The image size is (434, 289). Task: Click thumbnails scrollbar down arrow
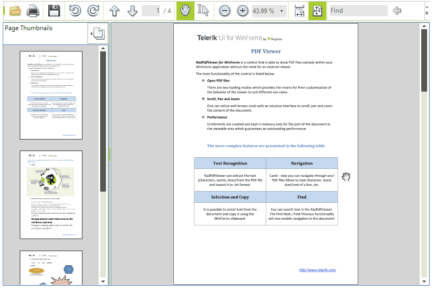pyautogui.click(x=103, y=282)
